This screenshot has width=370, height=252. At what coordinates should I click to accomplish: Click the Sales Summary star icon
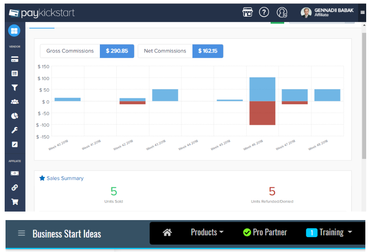pos(42,178)
